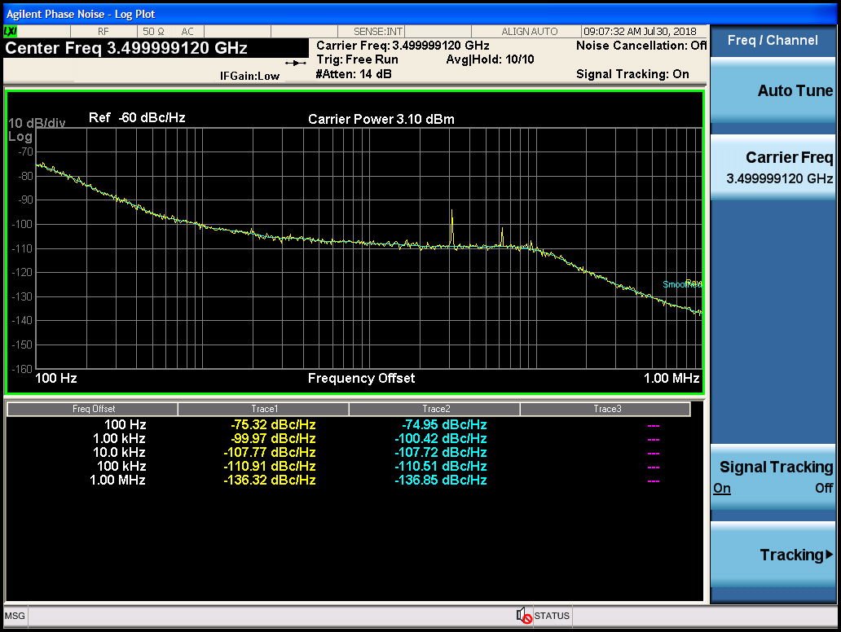Click the muted speaker icon in status bar

(524, 616)
